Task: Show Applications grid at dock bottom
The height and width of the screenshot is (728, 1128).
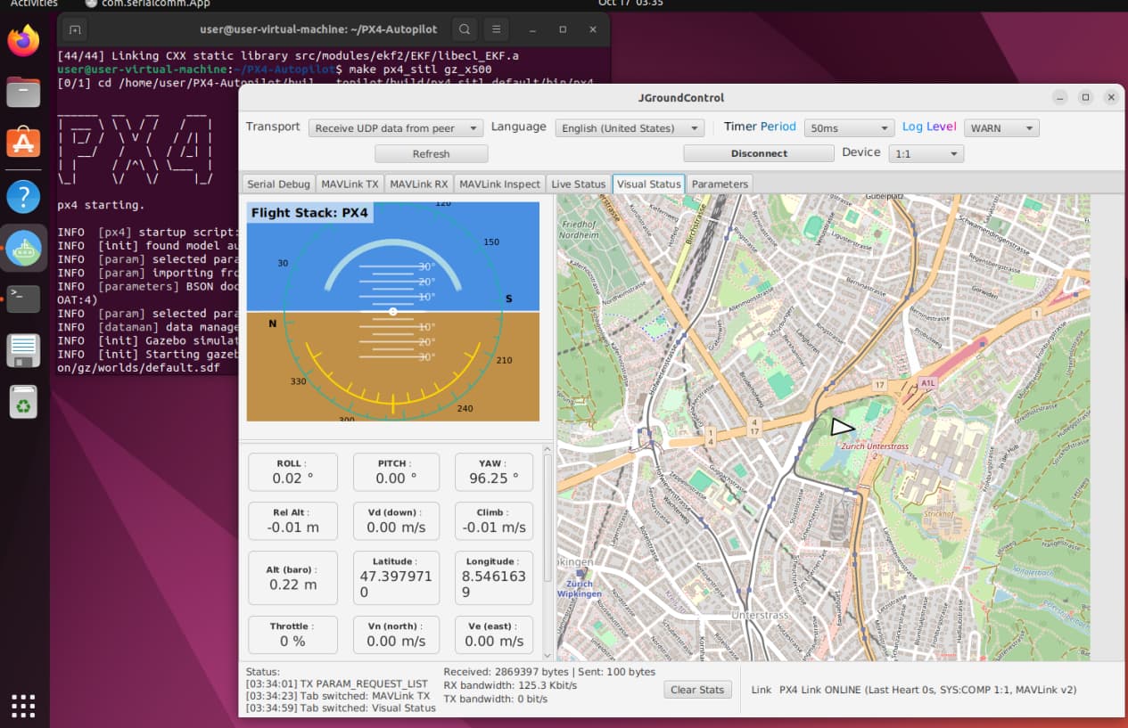Action: pyautogui.click(x=24, y=705)
